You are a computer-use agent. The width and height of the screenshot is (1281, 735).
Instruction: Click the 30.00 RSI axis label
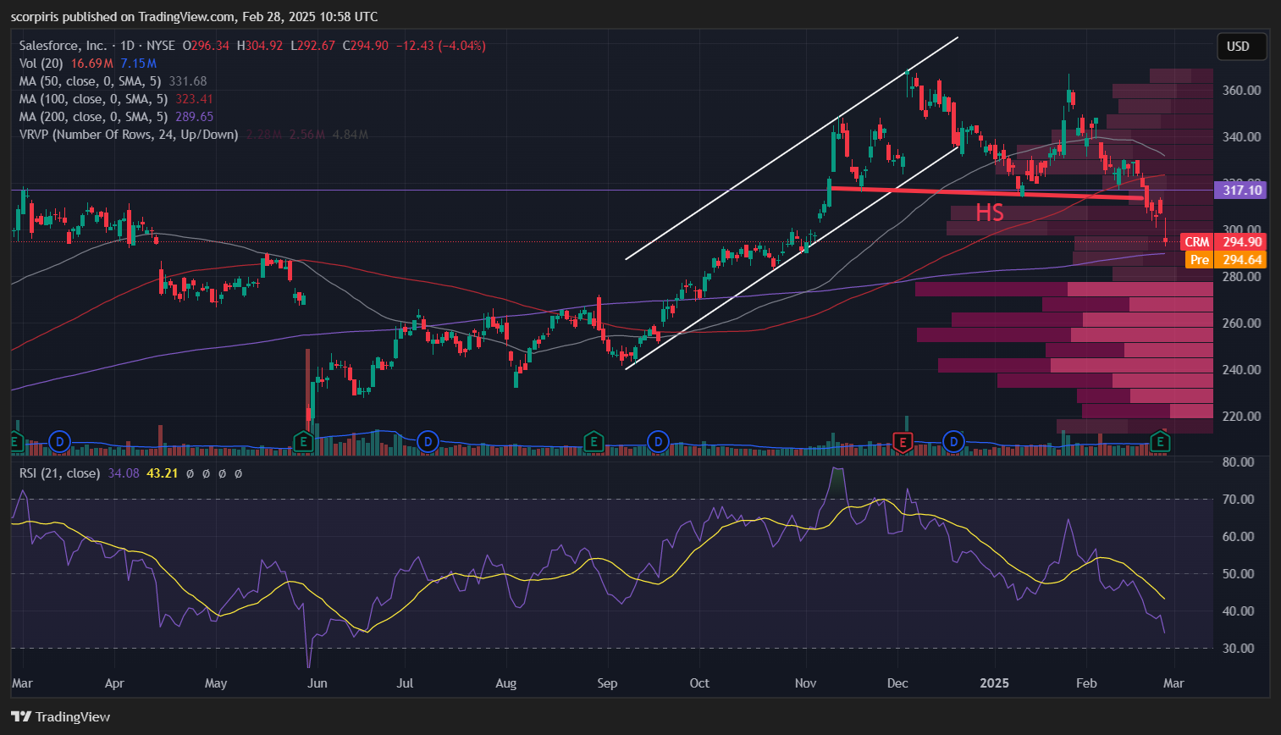[x=1239, y=648]
